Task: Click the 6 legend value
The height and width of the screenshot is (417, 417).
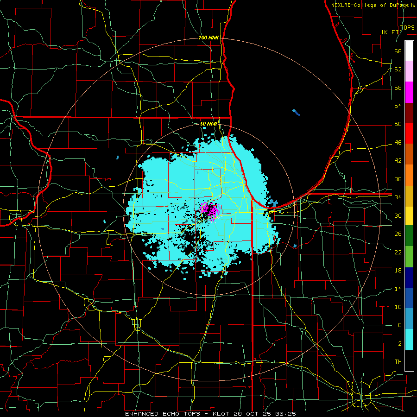Action: tap(399, 325)
